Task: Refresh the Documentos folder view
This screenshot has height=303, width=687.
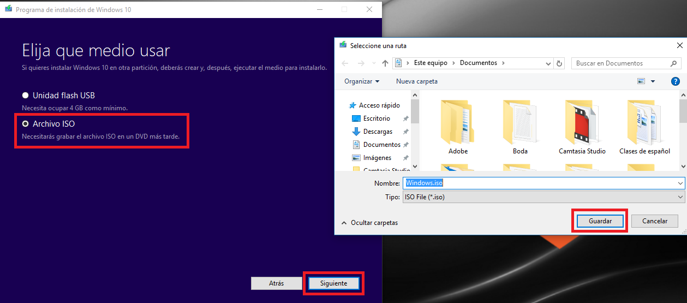Action: click(x=559, y=63)
